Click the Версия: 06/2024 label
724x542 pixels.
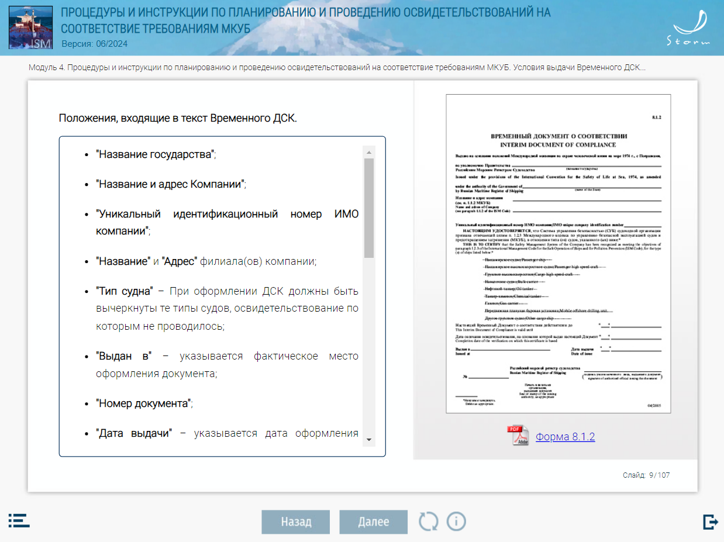[94, 44]
